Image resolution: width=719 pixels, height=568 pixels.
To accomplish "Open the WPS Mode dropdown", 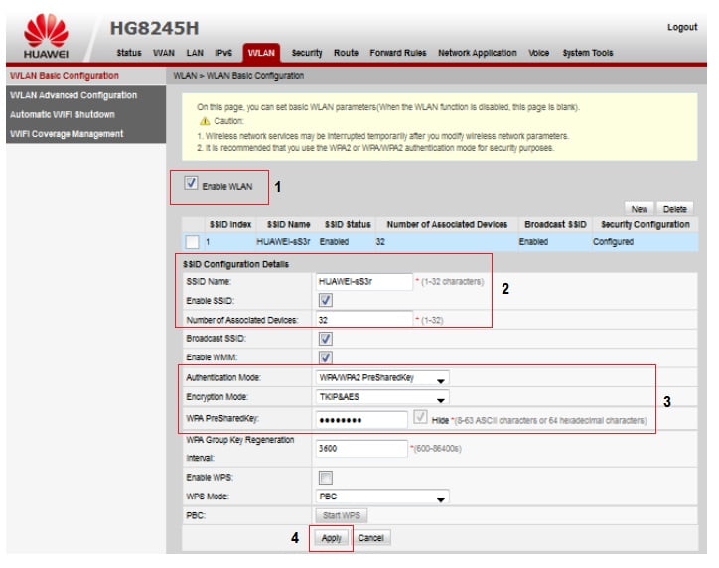I will tap(382, 497).
